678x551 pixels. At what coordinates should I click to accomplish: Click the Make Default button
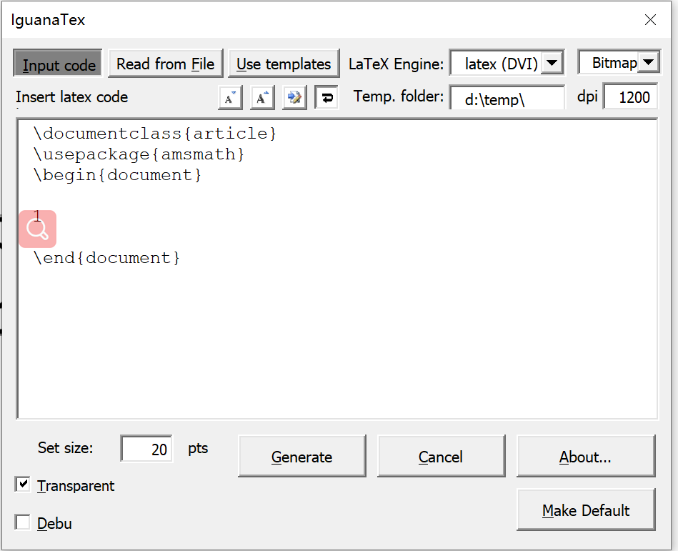pos(586,510)
